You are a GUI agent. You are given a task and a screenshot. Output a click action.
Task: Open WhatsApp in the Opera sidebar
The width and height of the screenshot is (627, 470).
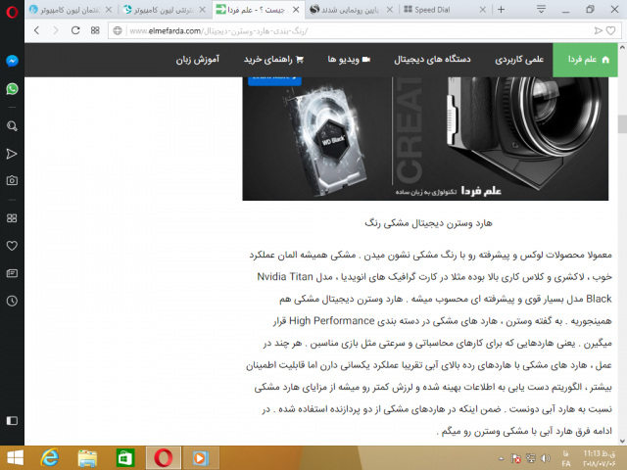12,89
